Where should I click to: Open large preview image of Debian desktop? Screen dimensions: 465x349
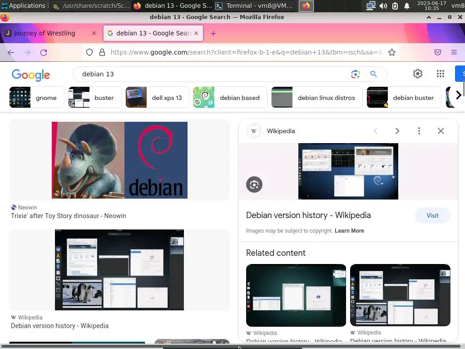tap(348, 171)
